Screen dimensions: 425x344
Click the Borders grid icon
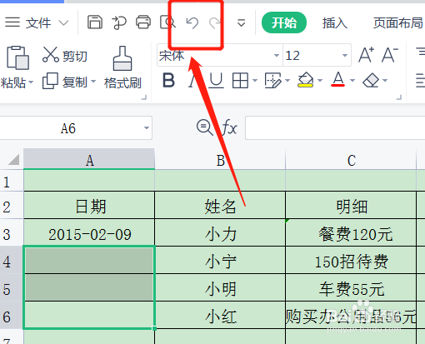[x=240, y=81]
